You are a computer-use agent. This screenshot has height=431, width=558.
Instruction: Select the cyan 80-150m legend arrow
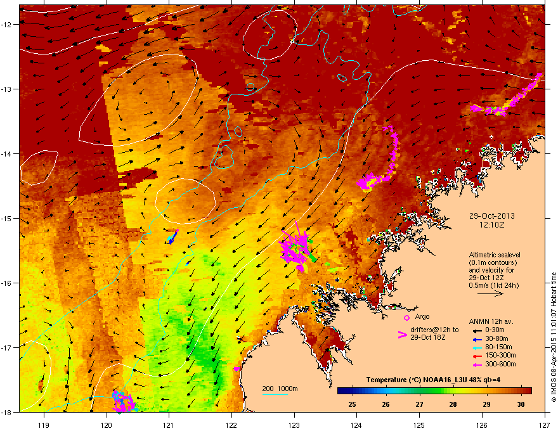pyautogui.click(x=476, y=347)
